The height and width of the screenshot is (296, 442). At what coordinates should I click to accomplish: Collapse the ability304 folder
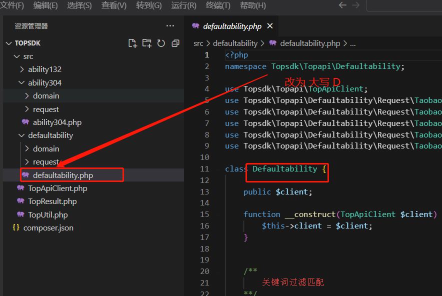click(x=44, y=82)
